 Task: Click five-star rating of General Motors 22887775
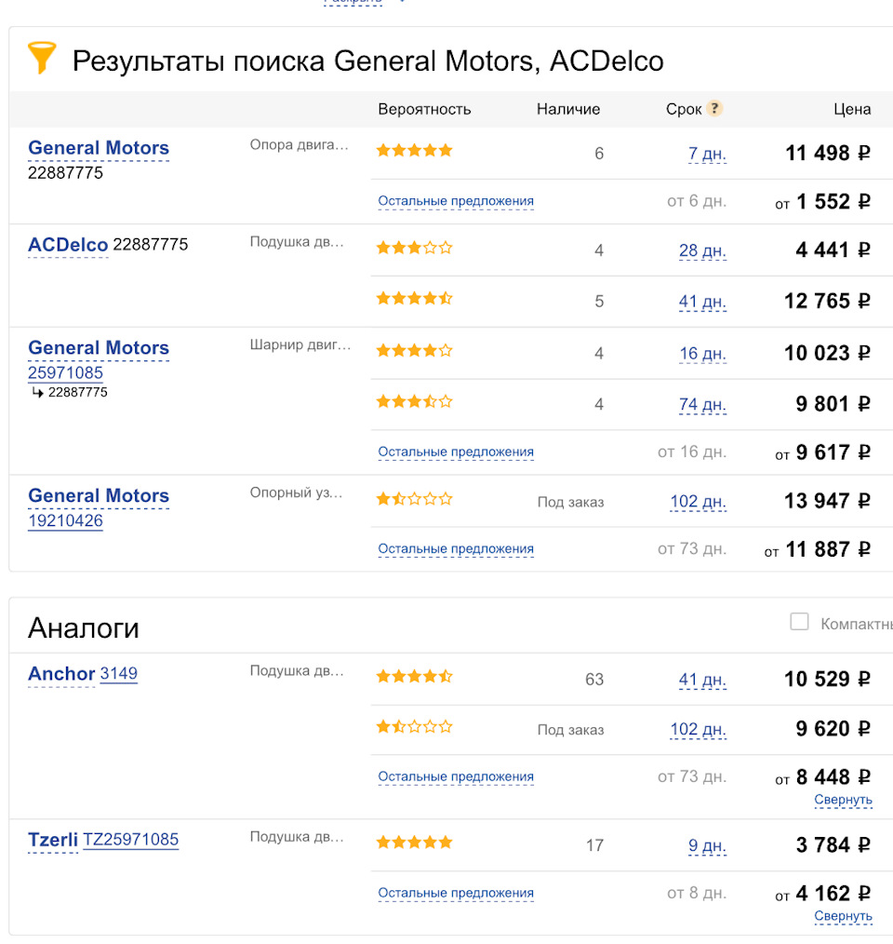click(x=414, y=150)
